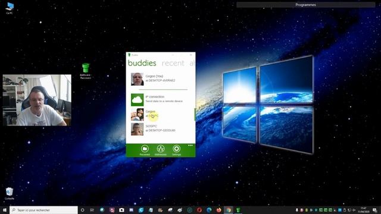Launch Firefox from the taskbar

coord(218,210)
